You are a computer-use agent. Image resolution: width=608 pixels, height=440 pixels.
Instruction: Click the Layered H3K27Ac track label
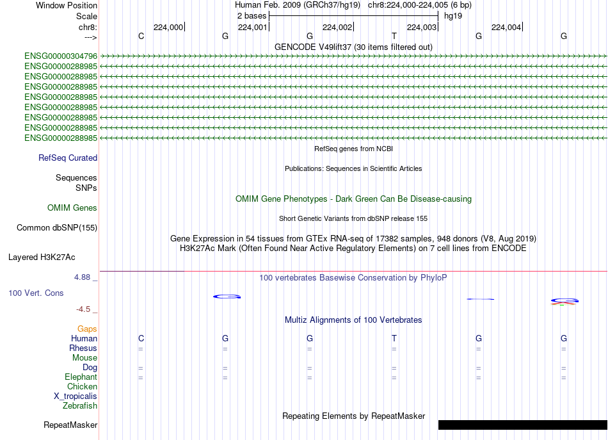42,257
